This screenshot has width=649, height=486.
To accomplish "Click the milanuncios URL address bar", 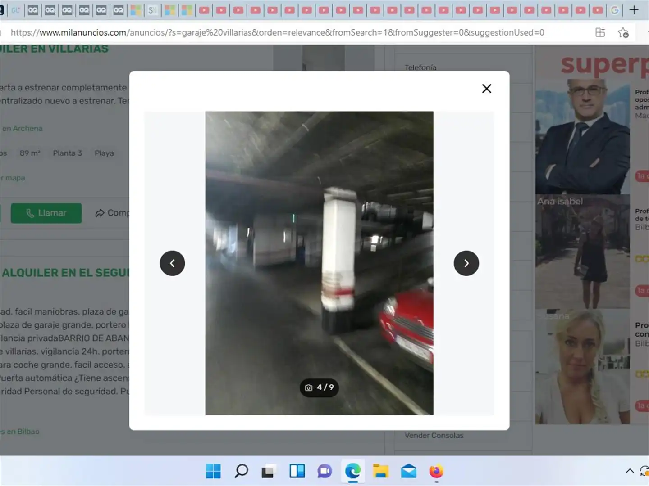I will pyautogui.click(x=277, y=32).
